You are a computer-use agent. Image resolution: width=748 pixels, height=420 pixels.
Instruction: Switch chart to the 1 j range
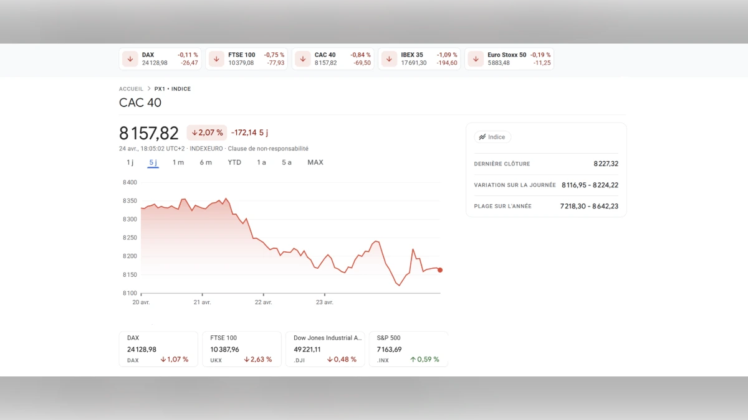click(129, 162)
